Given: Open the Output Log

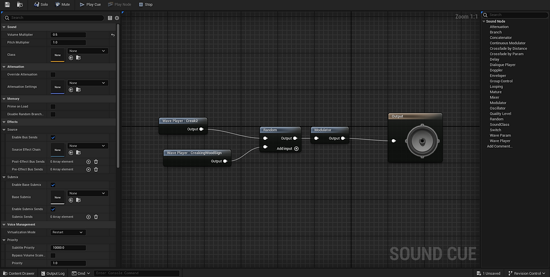Looking at the screenshot, I should click(x=53, y=274).
